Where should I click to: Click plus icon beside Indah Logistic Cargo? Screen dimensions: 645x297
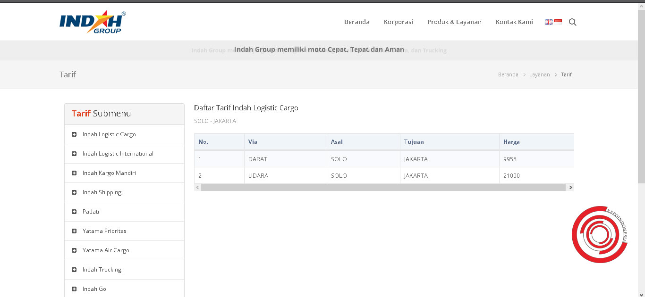click(x=74, y=134)
